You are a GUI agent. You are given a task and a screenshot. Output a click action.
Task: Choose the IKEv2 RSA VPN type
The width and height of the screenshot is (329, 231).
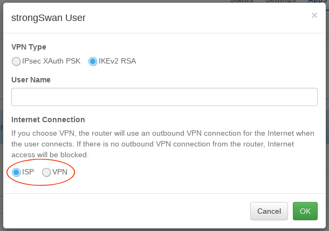[x=93, y=61]
